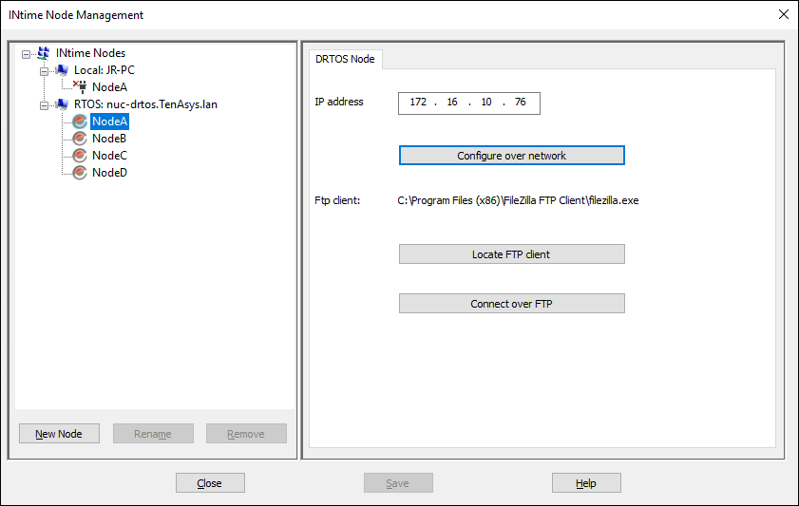
Task: Click the INtime Nodes root icon
Action: (44, 53)
